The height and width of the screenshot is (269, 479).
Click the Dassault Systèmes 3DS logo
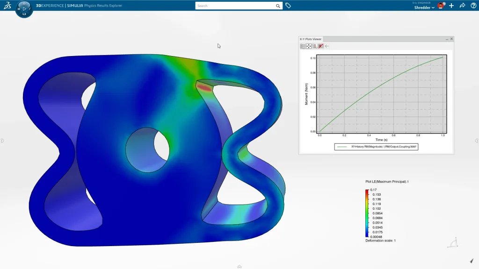[7, 6]
